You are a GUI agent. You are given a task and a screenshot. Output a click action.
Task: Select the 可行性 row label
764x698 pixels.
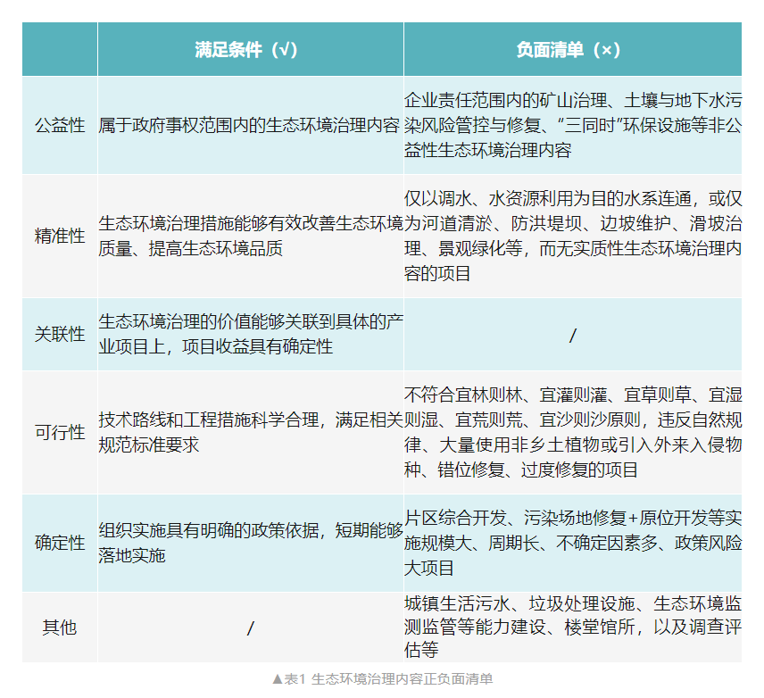[60, 432]
